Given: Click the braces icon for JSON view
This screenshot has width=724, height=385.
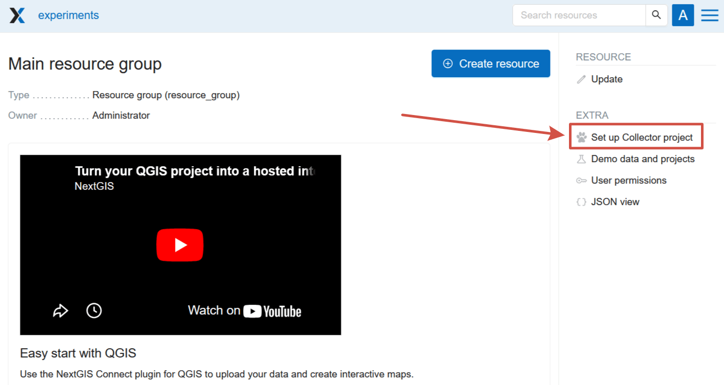Looking at the screenshot, I should [x=581, y=202].
